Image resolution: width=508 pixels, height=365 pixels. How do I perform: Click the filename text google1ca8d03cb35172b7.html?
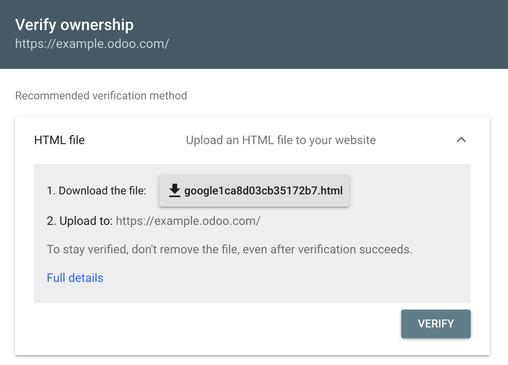click(263, 191)
